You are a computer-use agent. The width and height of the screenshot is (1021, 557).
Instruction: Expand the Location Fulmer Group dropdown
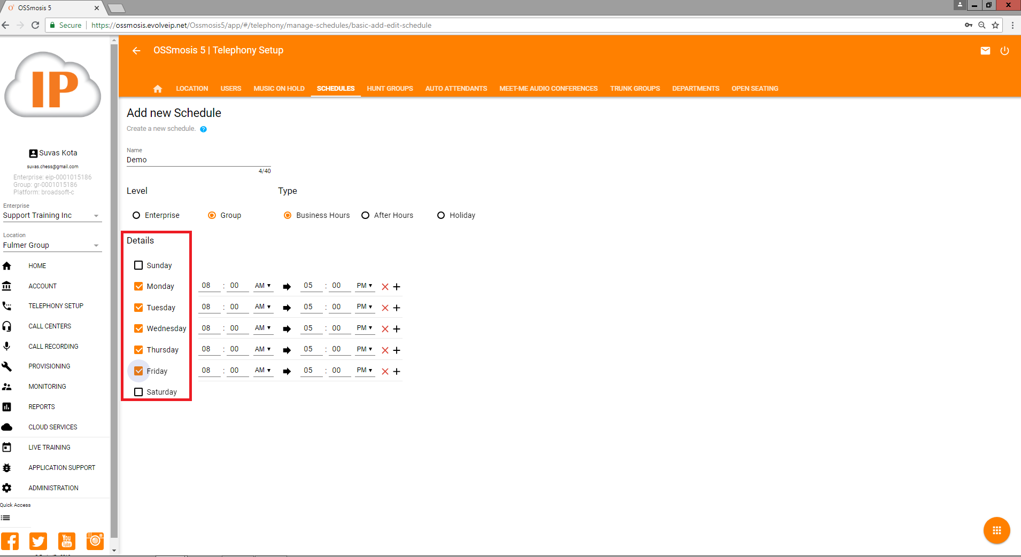tap(51, 246)
